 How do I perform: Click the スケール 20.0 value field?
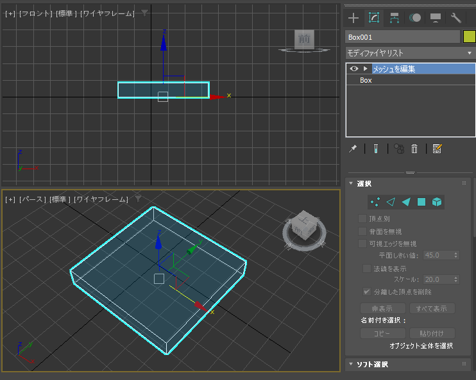(438, 279)
